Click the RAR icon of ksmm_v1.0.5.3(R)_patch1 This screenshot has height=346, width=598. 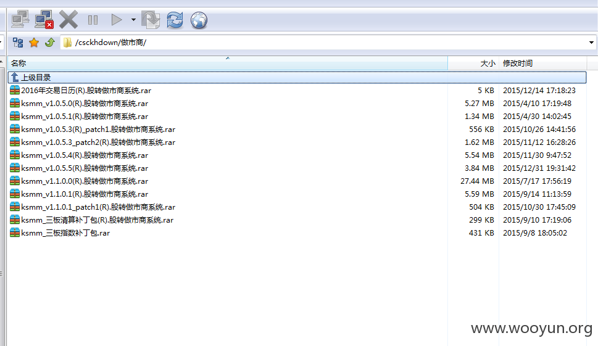click(15, 129)
